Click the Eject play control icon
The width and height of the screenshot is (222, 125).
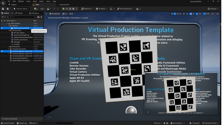coord(74,9)
